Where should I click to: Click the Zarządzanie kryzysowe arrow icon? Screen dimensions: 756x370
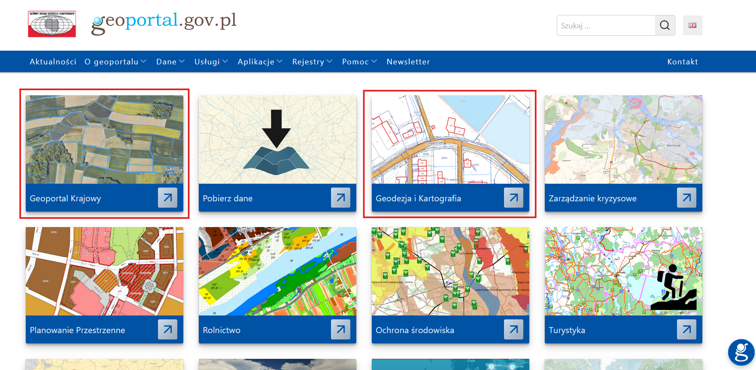(686, 198)
